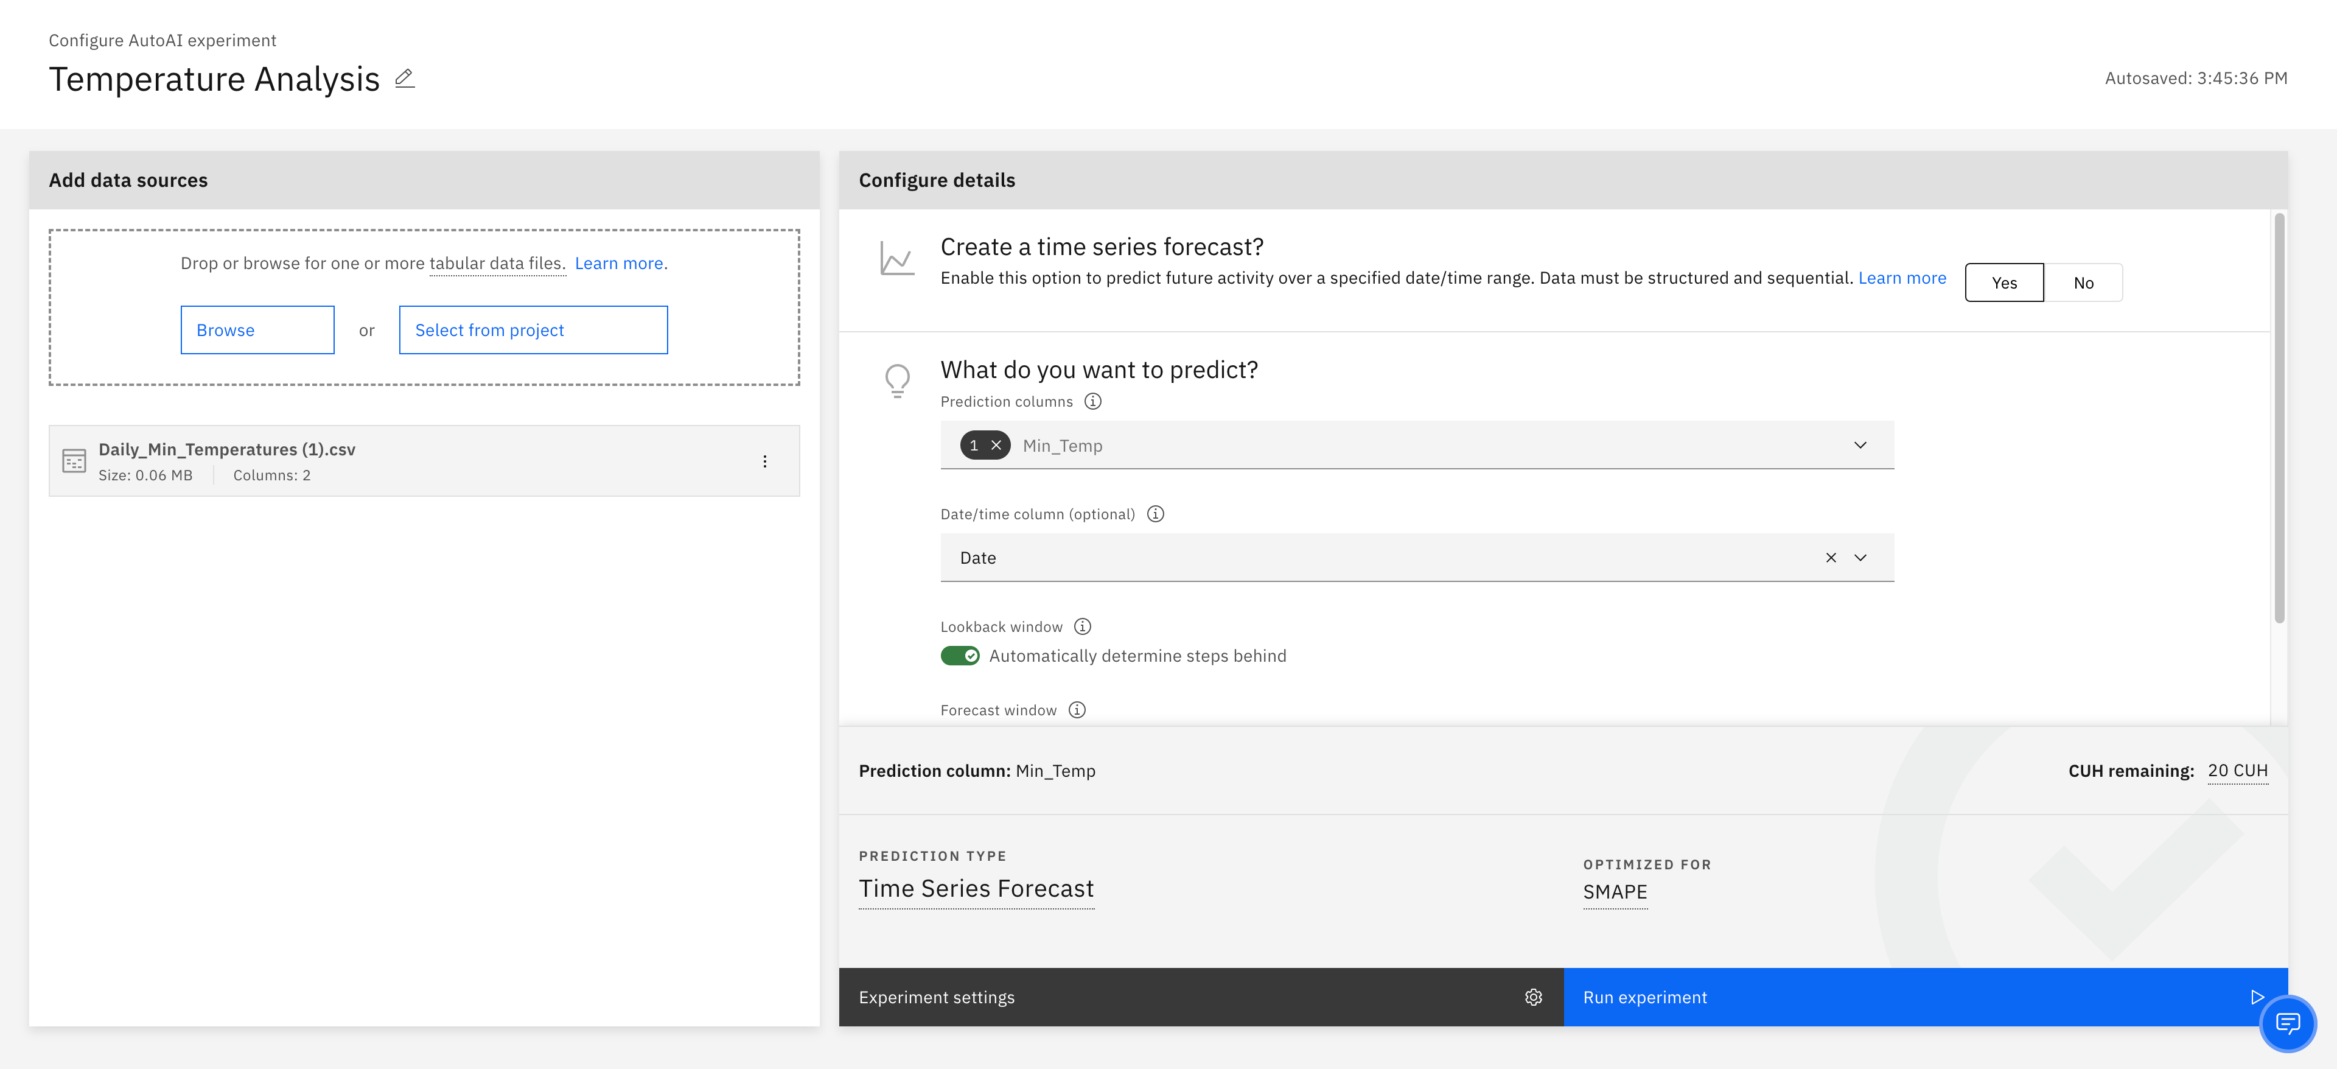This screenshot has height=1069, width=2337.
Task: Click the Date/time column info icon
Action: point(1155,514)
